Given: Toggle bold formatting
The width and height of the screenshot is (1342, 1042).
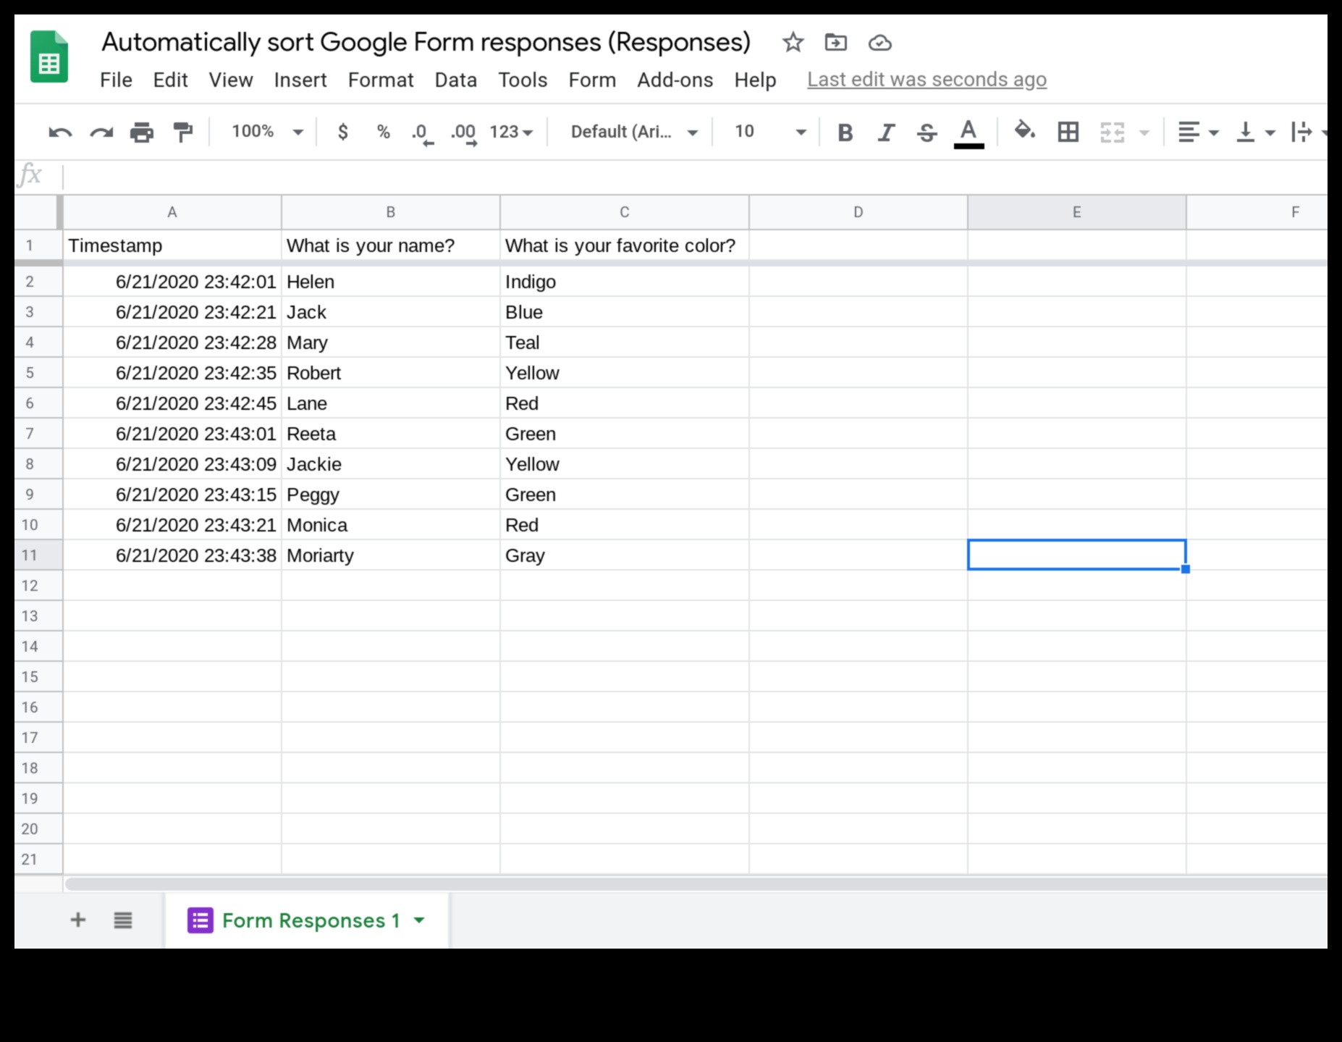Looking at the screenshot, I should click(x=845, y=133).
